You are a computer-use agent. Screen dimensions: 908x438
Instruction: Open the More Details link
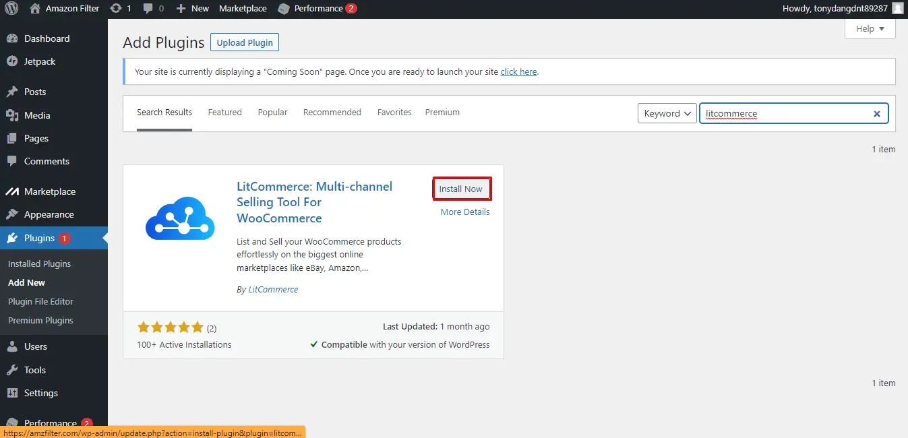point(465,212)
